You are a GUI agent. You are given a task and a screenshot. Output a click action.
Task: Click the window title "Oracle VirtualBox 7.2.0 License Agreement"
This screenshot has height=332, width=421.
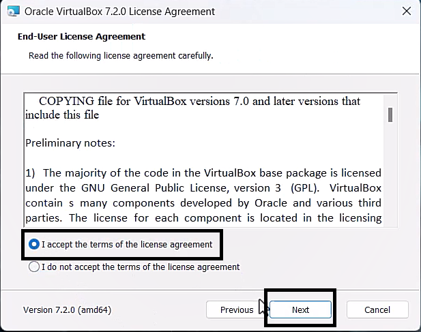(x=119, y=12)
